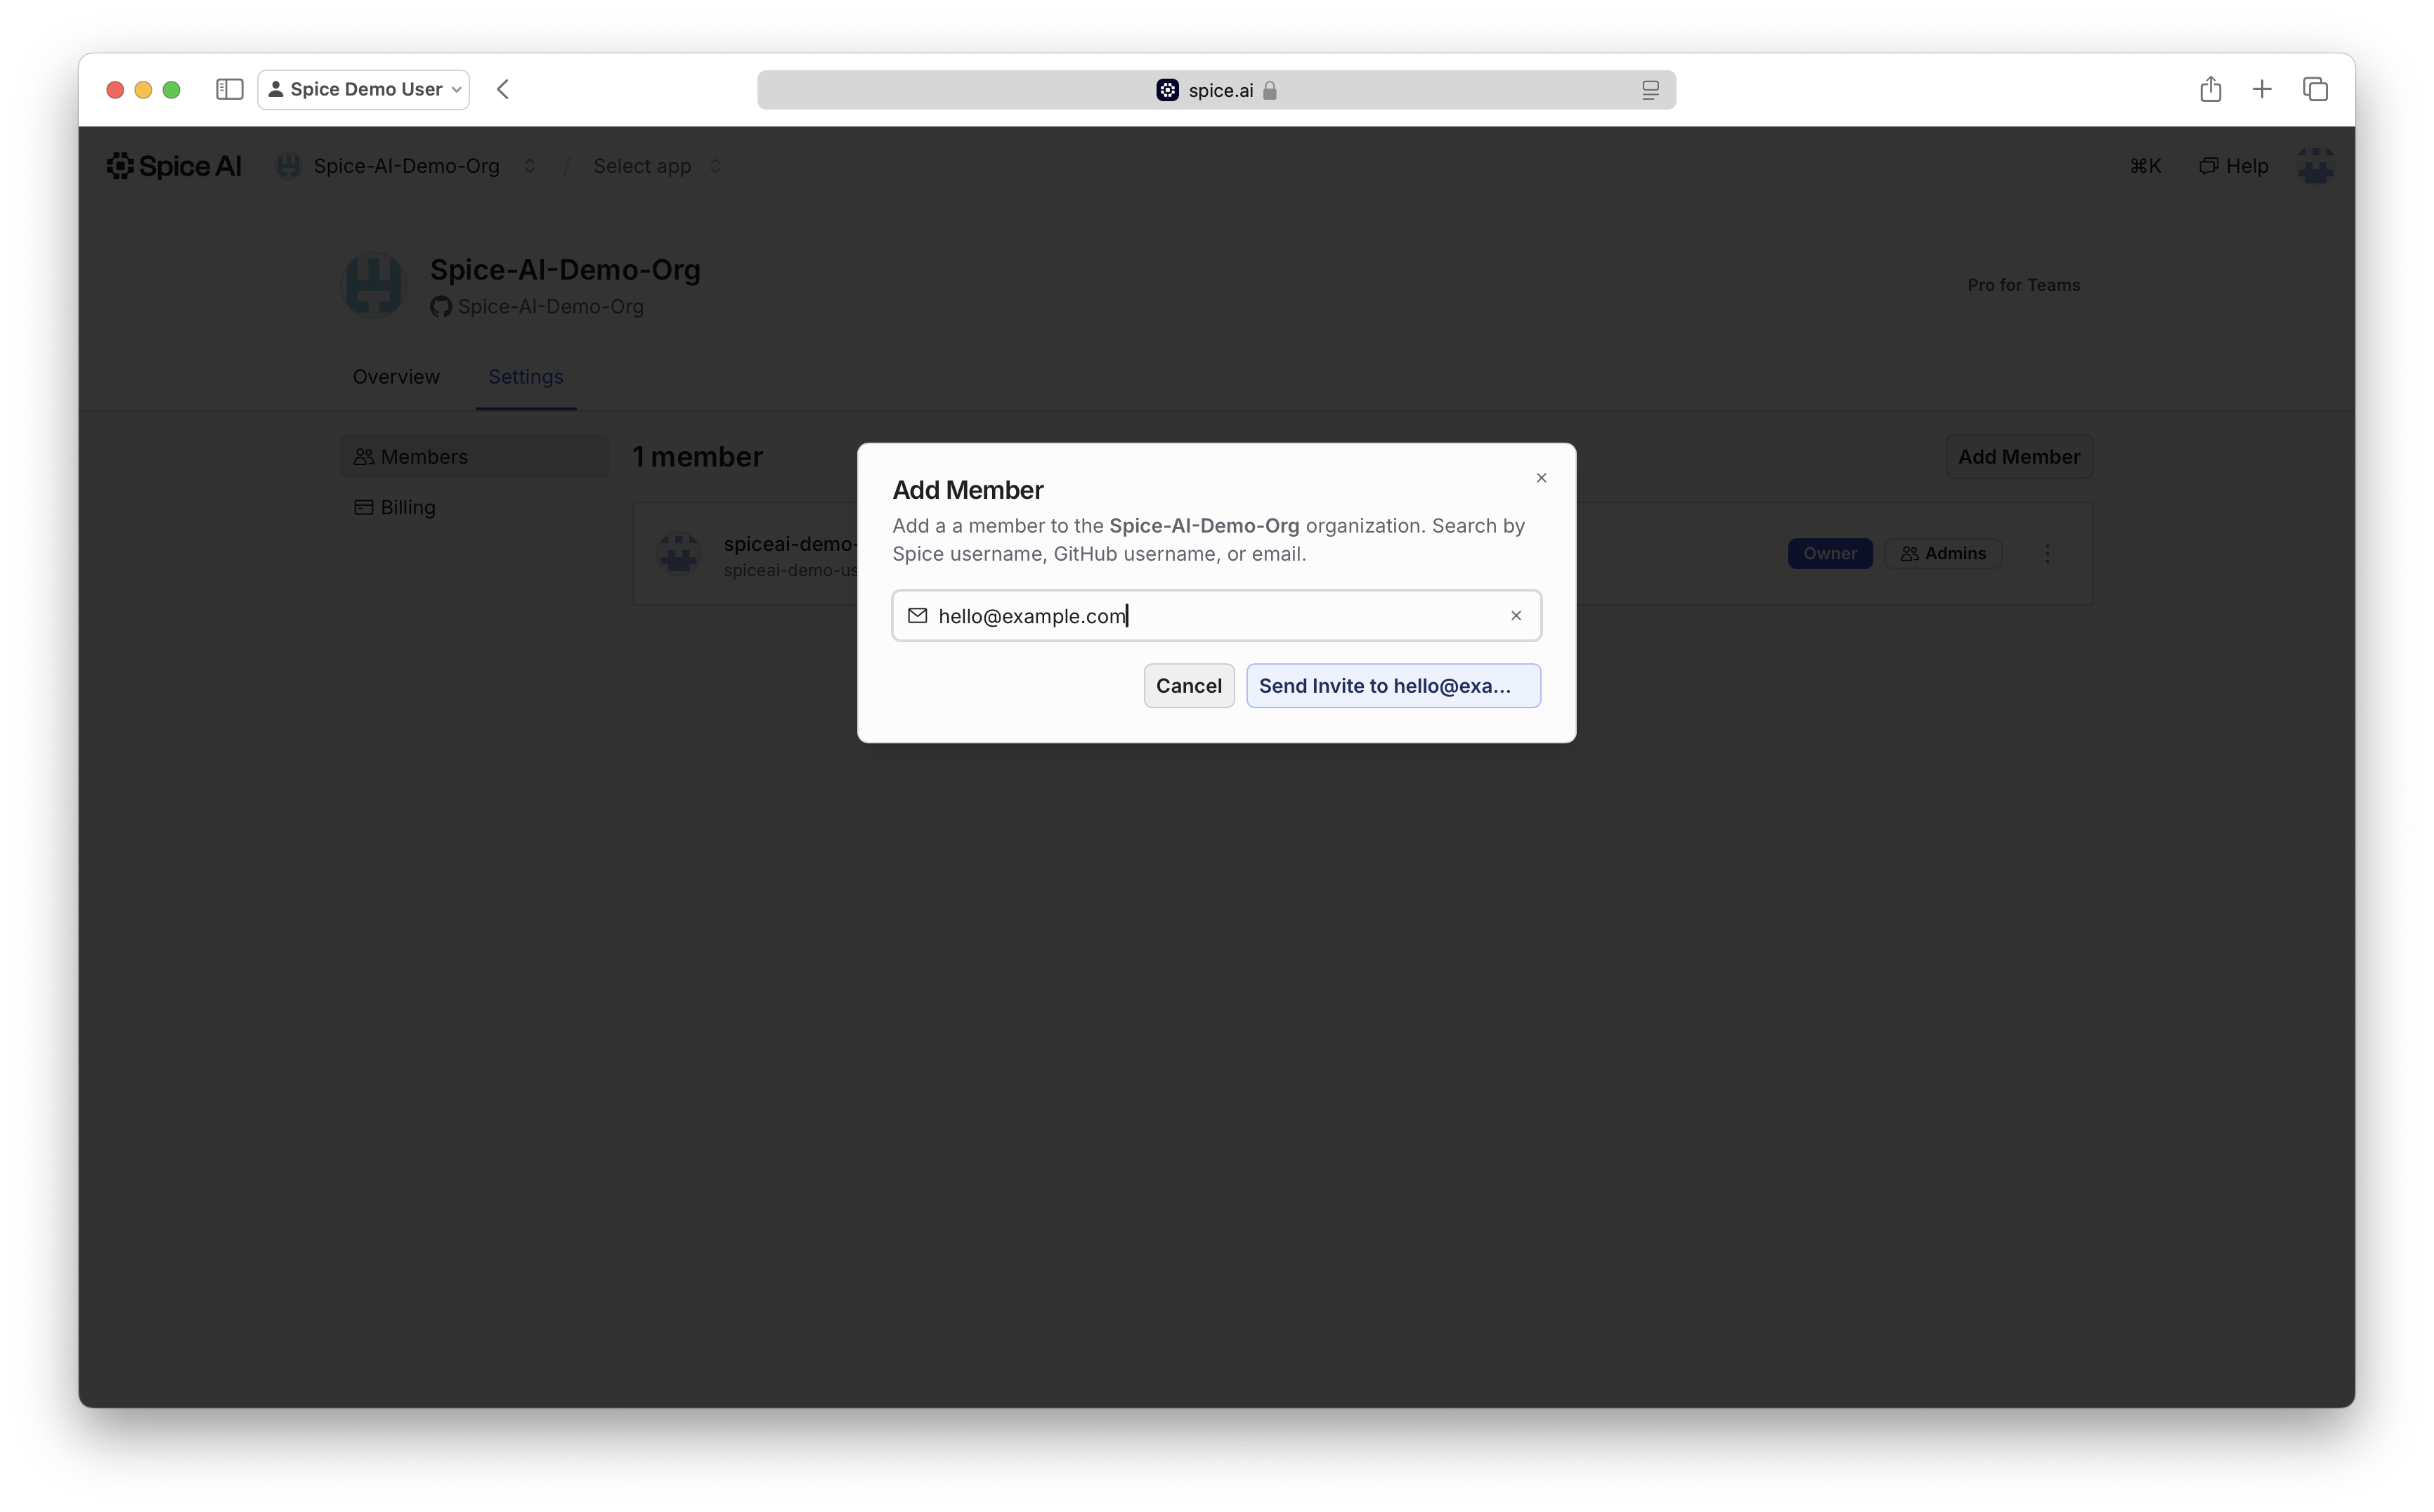Click the Spice AI logo
The height and width of the screenshot is (1512, 2434).
174,166
